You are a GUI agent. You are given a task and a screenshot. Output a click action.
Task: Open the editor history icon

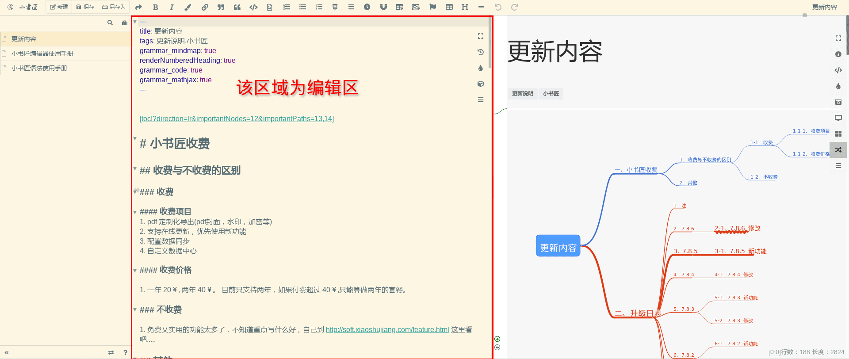pos(481,52)
